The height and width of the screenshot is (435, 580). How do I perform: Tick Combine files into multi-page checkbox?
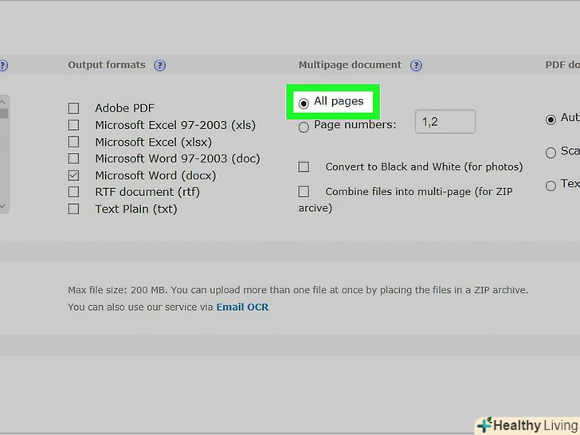click(304, 191)
